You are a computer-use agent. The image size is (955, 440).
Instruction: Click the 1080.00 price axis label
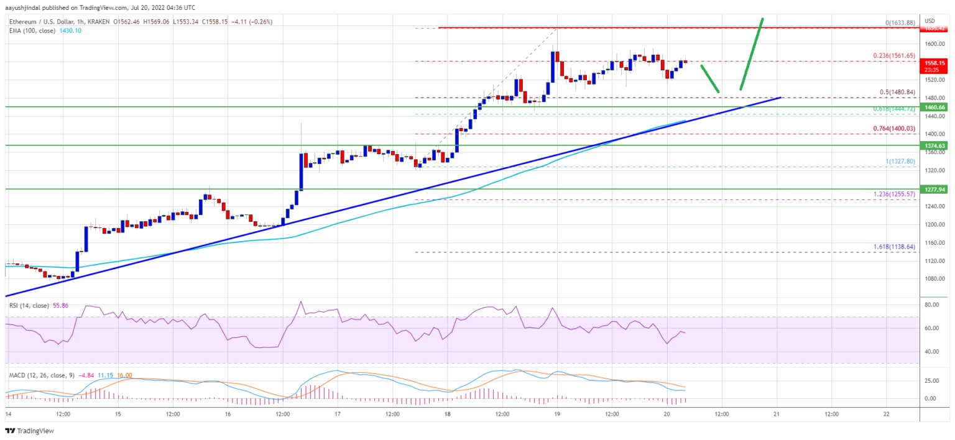click(933, 278)
